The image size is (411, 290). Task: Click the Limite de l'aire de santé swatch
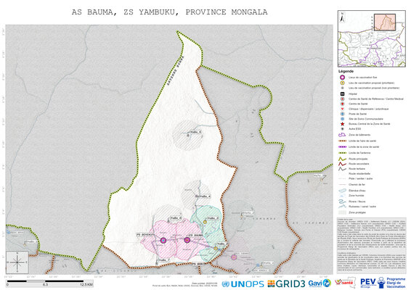[x=342, y=141]
